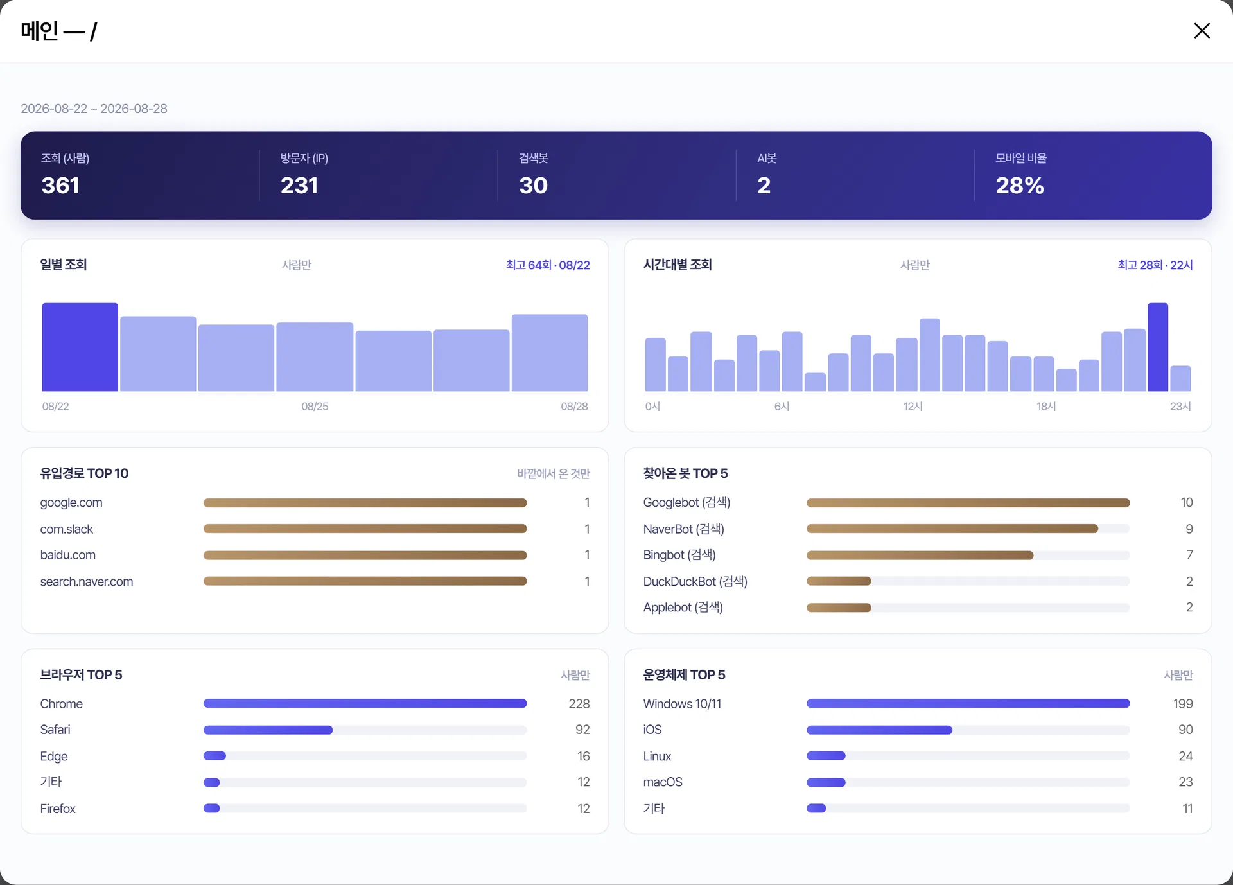Close the 메인 — / stats dialog
Image resolution: width=1233 pixels, height=885 pixels.
click(x=1202, y=31)
